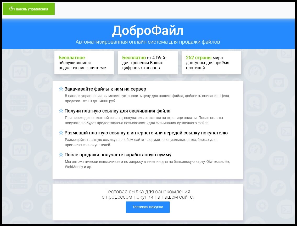297x226 pixels.
Task: Click the Бесплатное обслуживание и подключение card
Action: pyautogui.click(x=84, y=63)
